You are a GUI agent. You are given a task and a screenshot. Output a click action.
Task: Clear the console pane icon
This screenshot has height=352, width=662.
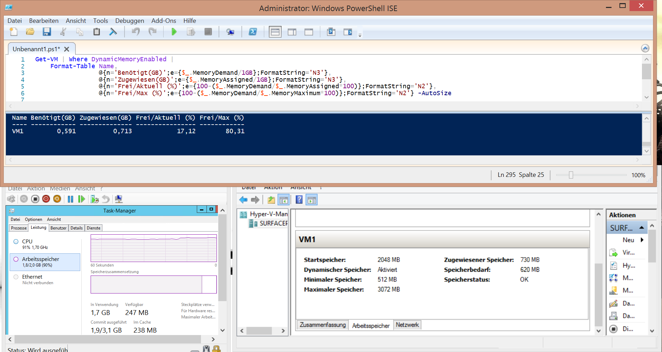point(113,32)
